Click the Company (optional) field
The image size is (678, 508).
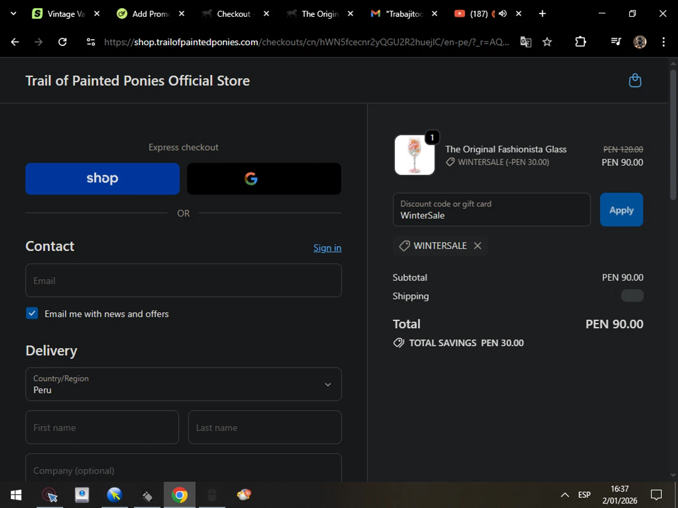click(184, 468)
